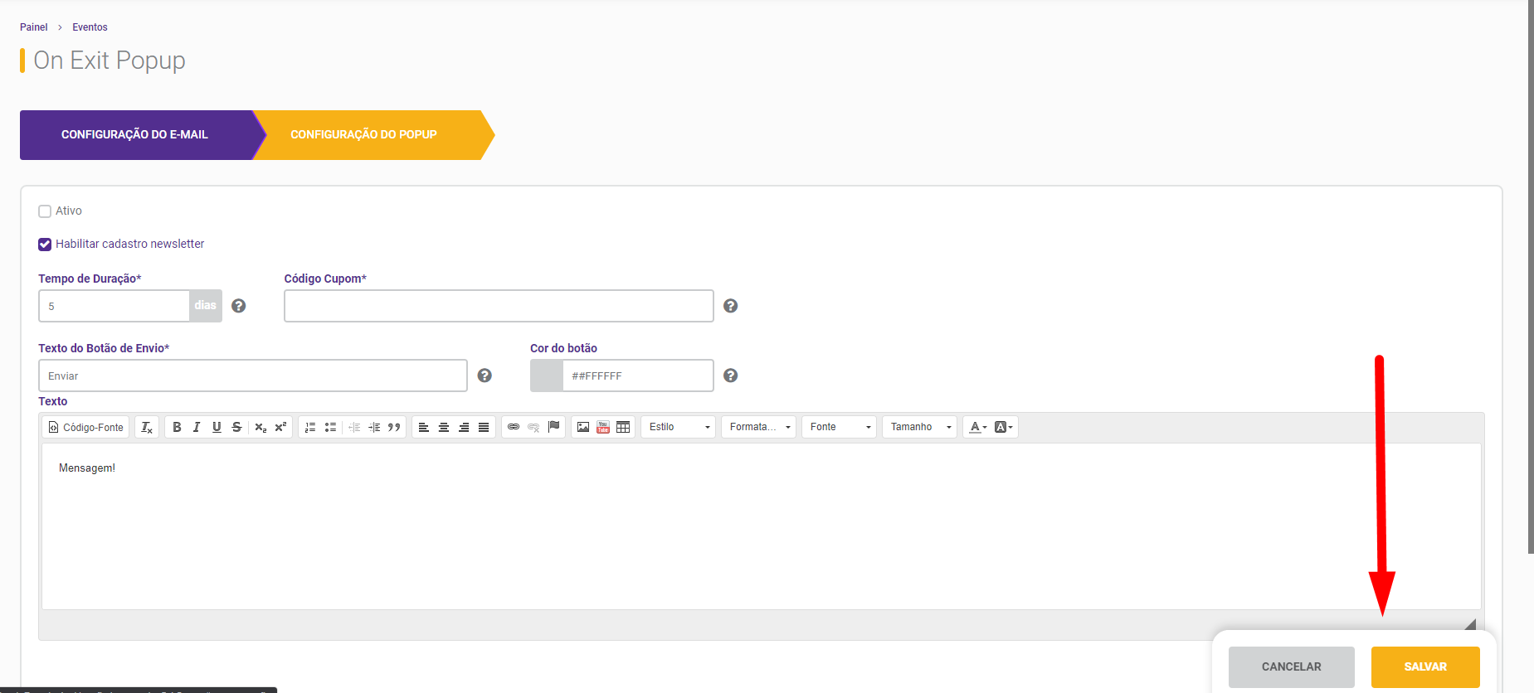Apply superscript formatting
The width and height of the screenshot is (1534, 693).
280,427
